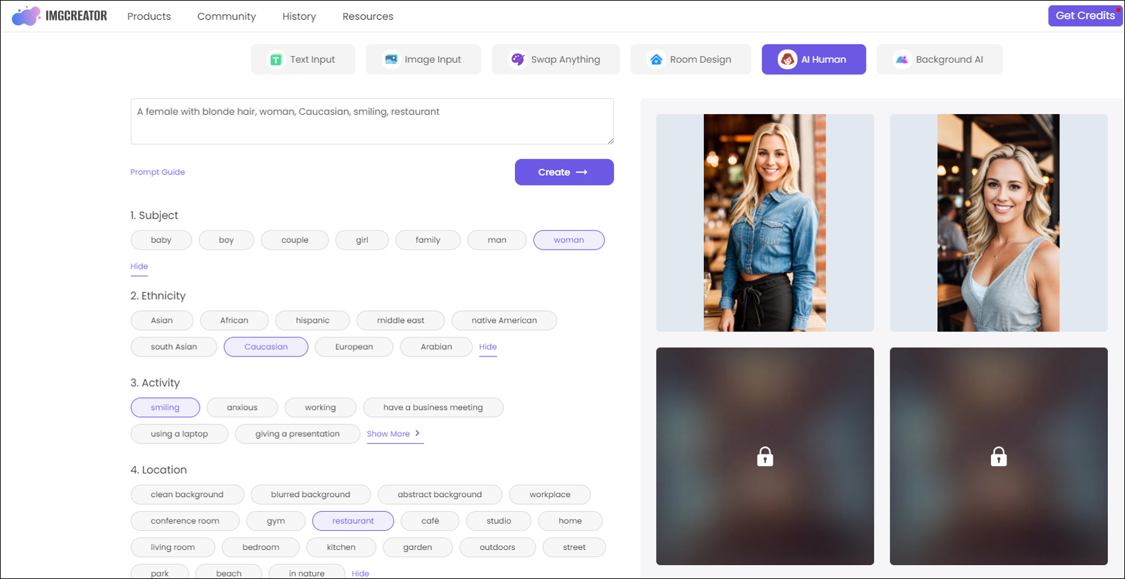Click the Background AI icon
This screenshot has height=579, width=1125.
tap(902, 59)
